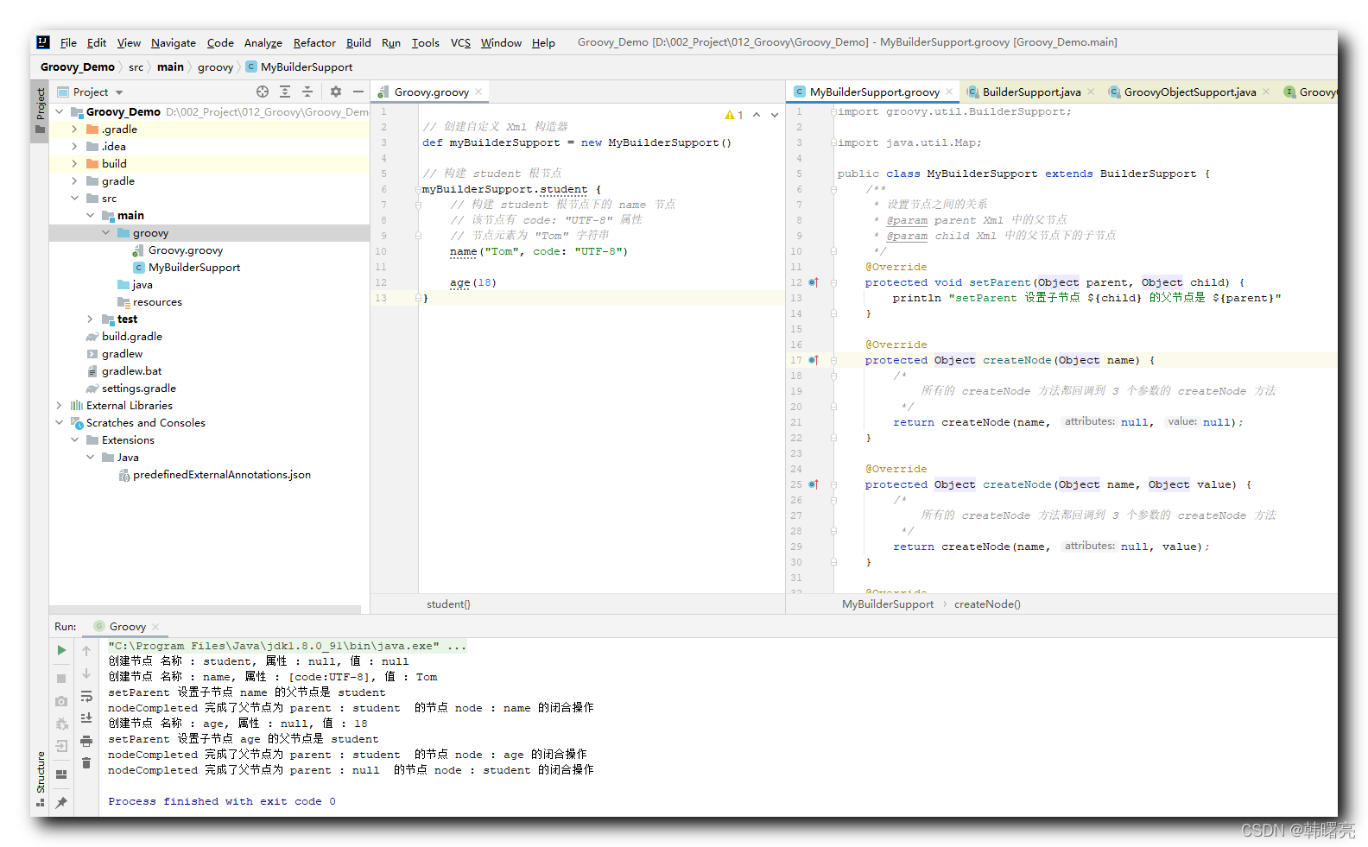This screenshot has height=847, width=1368.
Task: Close the Groovy run tab
Action: pos(155,627)
